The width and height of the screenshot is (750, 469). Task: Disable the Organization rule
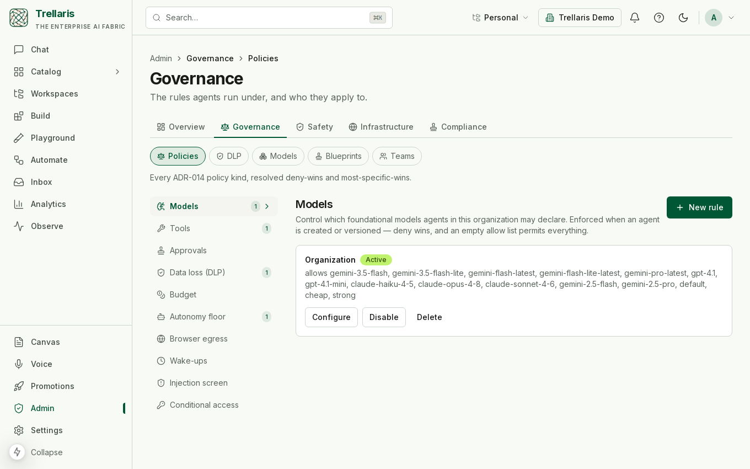(x=384, y=317)
